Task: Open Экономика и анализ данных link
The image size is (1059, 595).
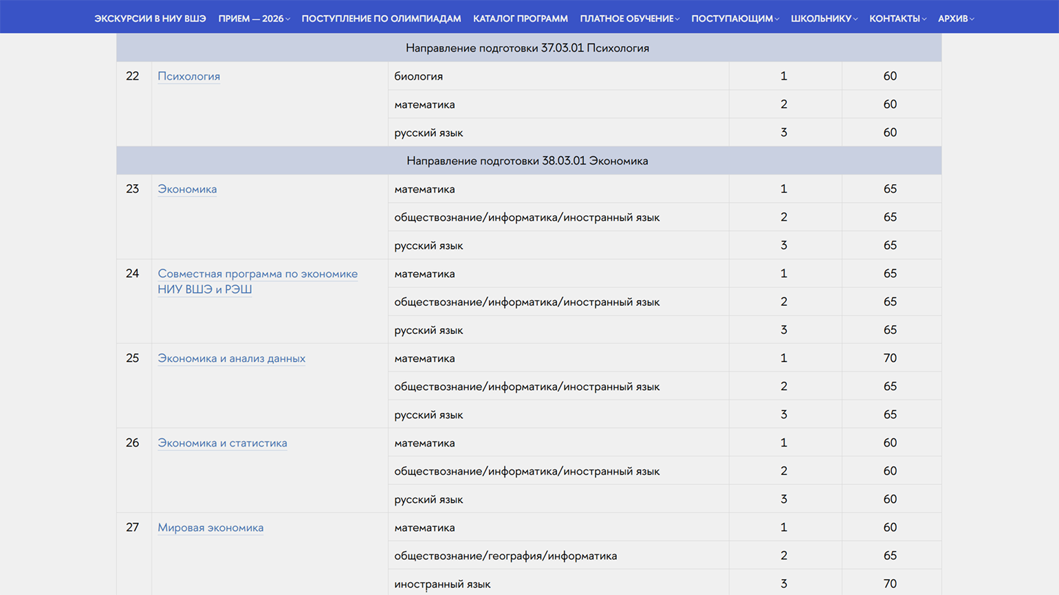Action: 231,359
